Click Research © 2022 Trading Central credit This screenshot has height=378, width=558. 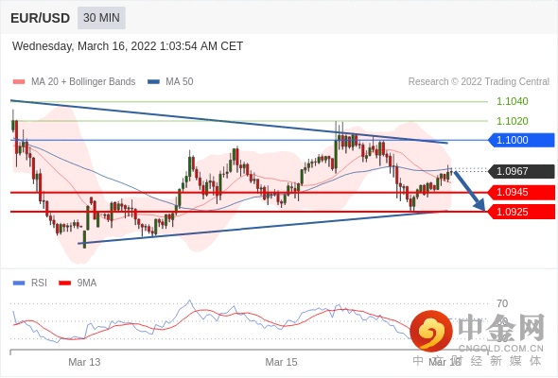tap(479, 82)
